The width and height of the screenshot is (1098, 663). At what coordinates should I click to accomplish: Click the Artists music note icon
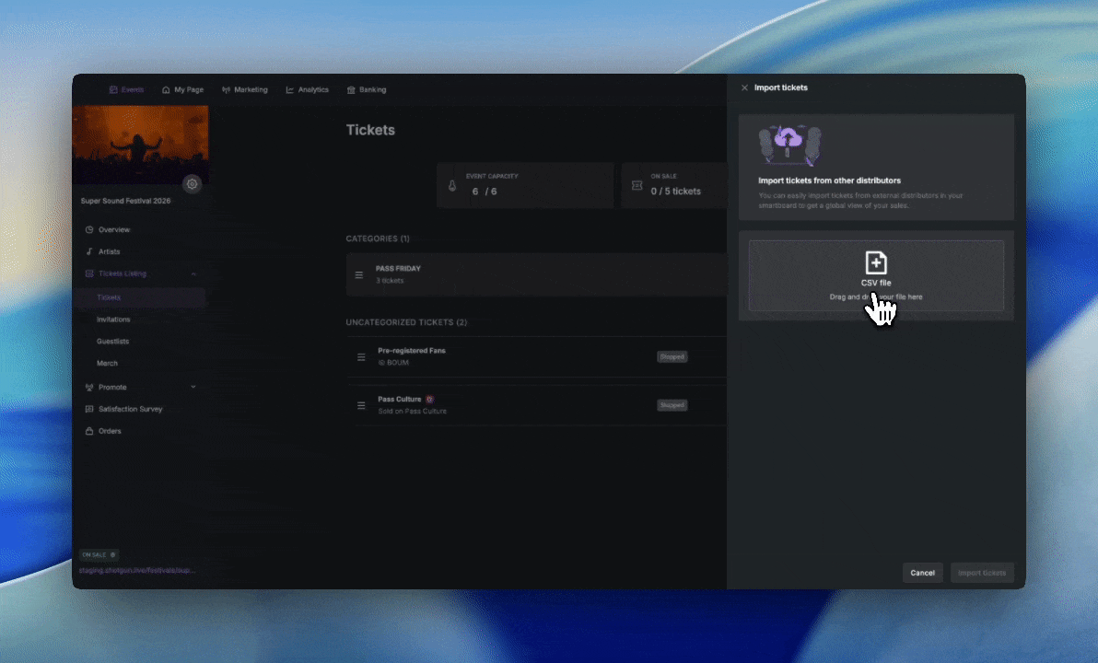click(x=89, y=251)
